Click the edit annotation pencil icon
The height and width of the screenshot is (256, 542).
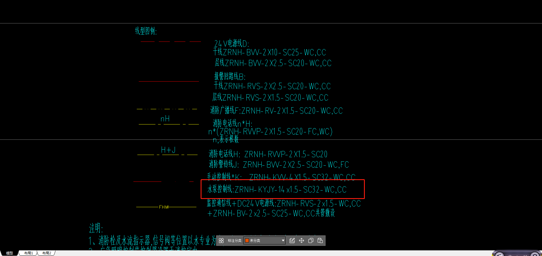point(292,240)
